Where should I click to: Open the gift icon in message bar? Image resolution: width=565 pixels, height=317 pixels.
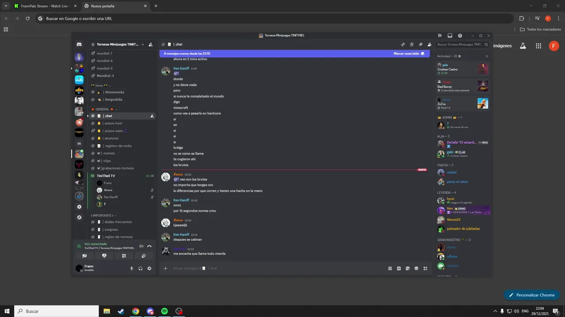[x=390, y=268]
